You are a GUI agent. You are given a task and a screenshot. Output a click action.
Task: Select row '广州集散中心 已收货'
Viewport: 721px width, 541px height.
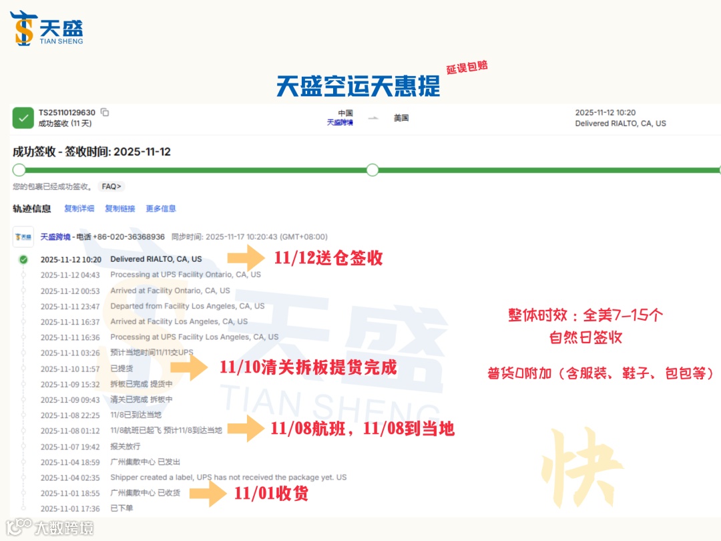pos(110,493)
